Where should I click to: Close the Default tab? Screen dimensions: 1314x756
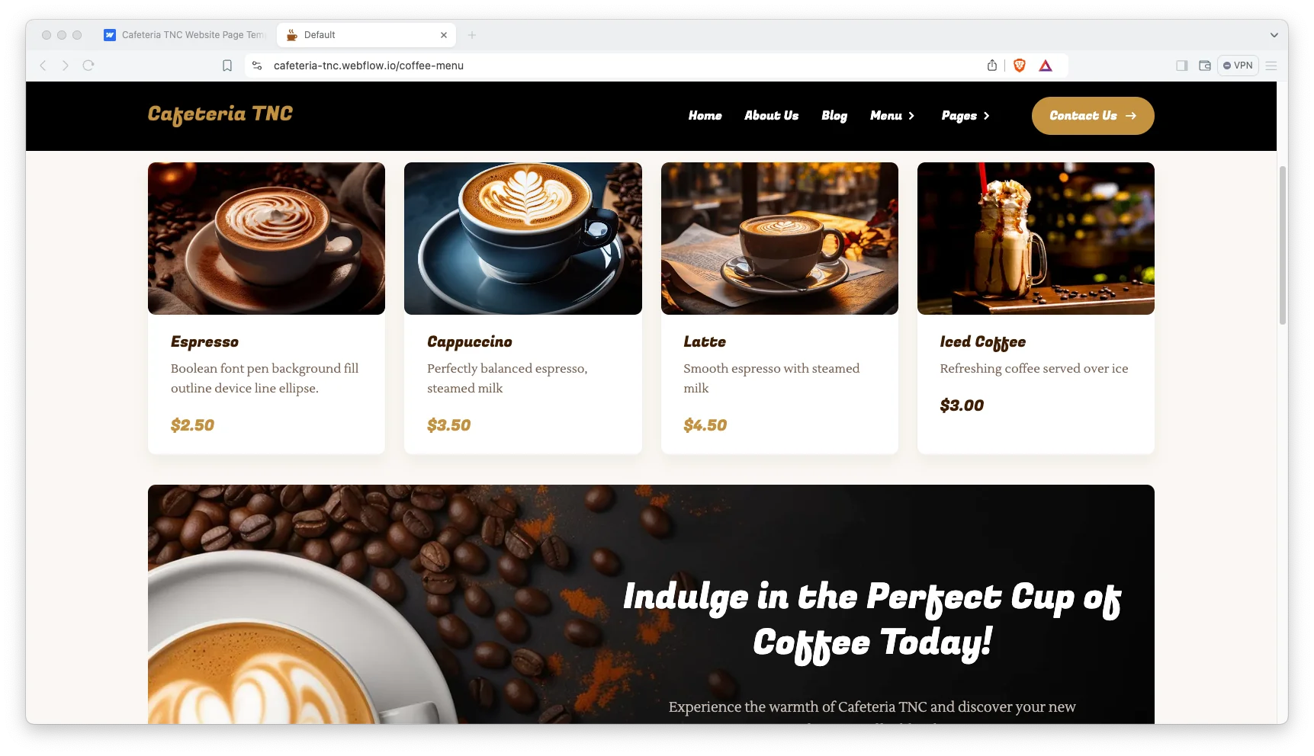444,35
